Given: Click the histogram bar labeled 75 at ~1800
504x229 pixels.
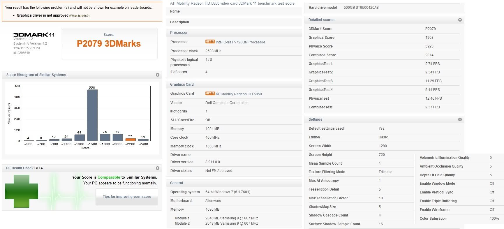Looking at the screenshot, I should (105, 138).
